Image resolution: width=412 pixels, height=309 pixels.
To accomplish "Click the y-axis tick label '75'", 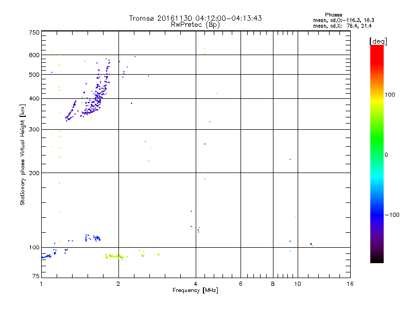I will (36, 276).
